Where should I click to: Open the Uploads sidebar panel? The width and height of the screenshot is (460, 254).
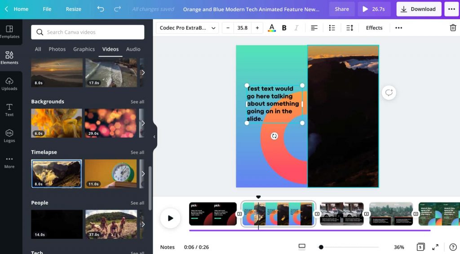(x=9, y=84)
